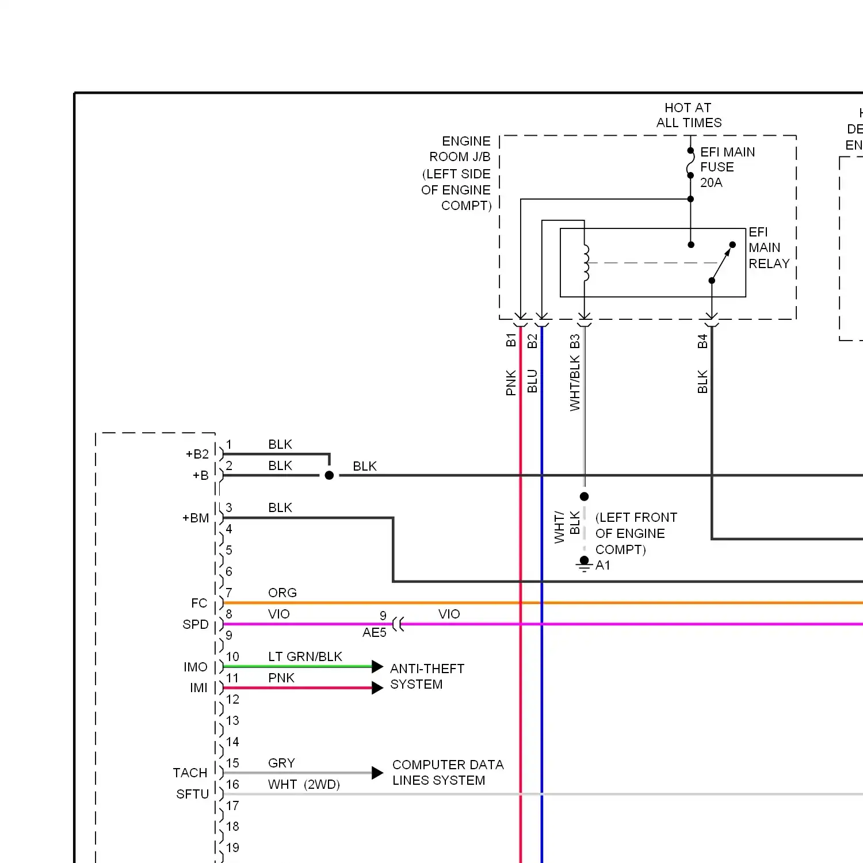Click the VIO label next to pin 8
The image size is (863, 863).
[x=279, y=614]
